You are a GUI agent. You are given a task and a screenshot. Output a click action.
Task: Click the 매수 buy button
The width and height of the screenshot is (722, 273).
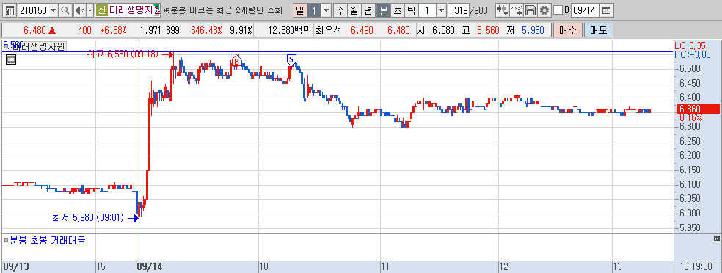(x=568, y=30)
